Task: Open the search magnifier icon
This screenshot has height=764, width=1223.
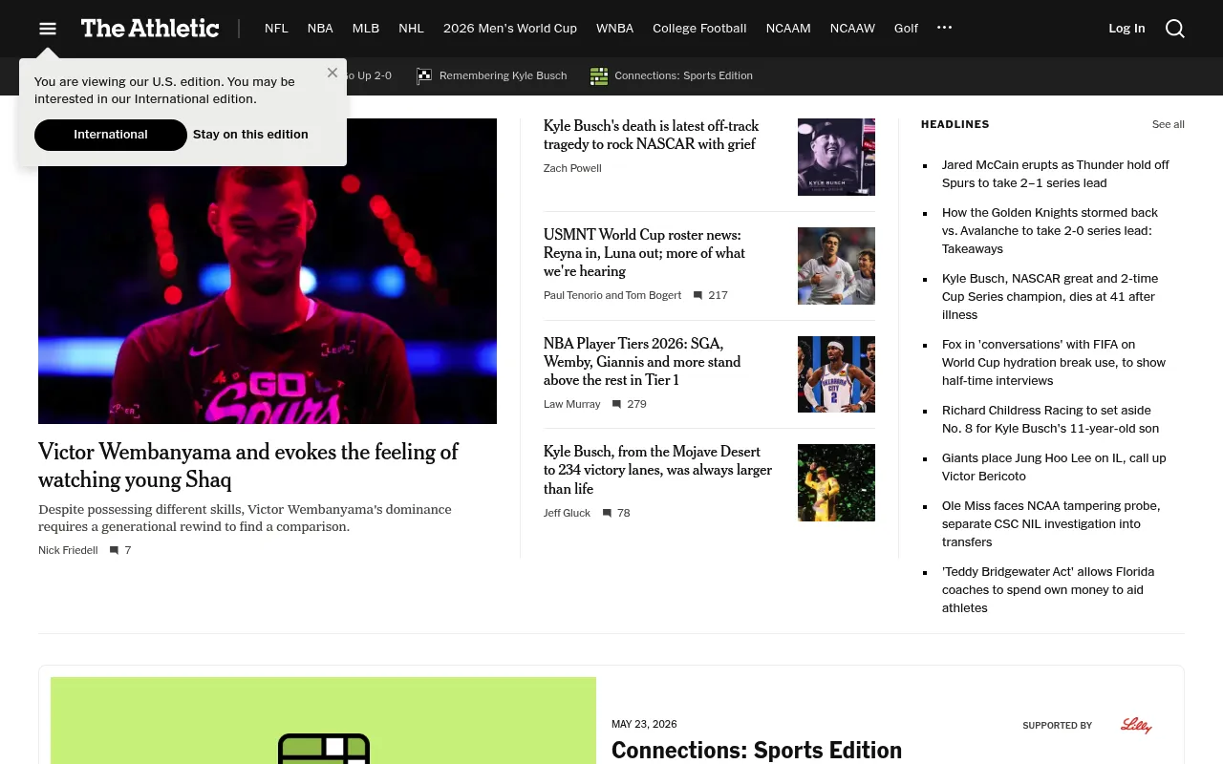Action: (1175, 29)
